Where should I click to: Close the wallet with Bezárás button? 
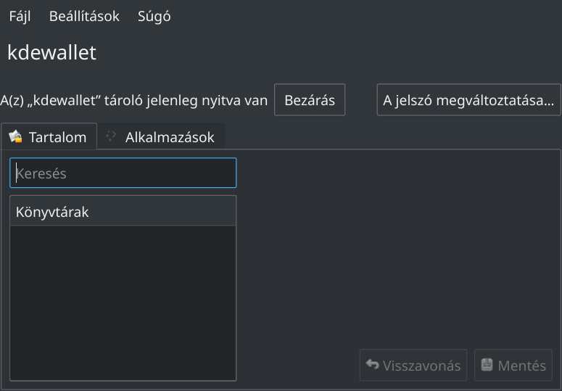tap(310, 100)
